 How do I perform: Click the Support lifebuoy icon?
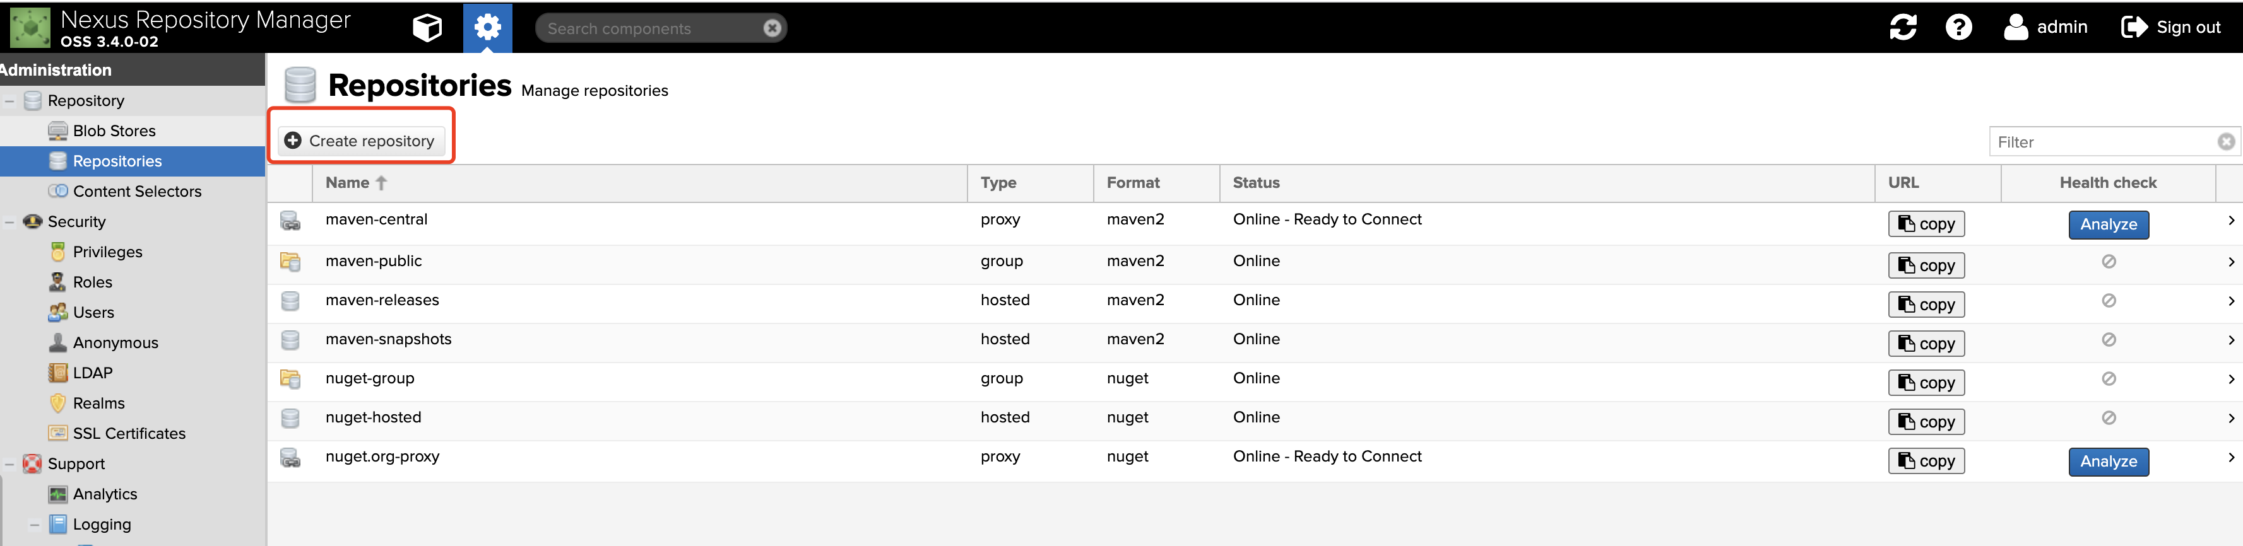[32, 464]
